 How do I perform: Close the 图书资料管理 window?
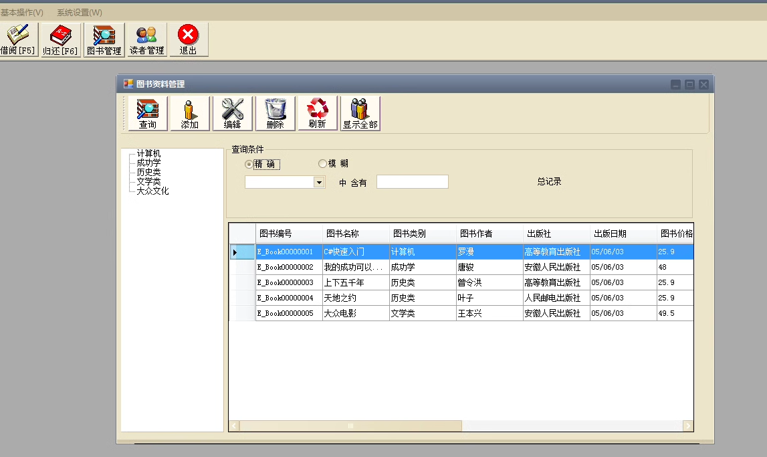(704, 84)
